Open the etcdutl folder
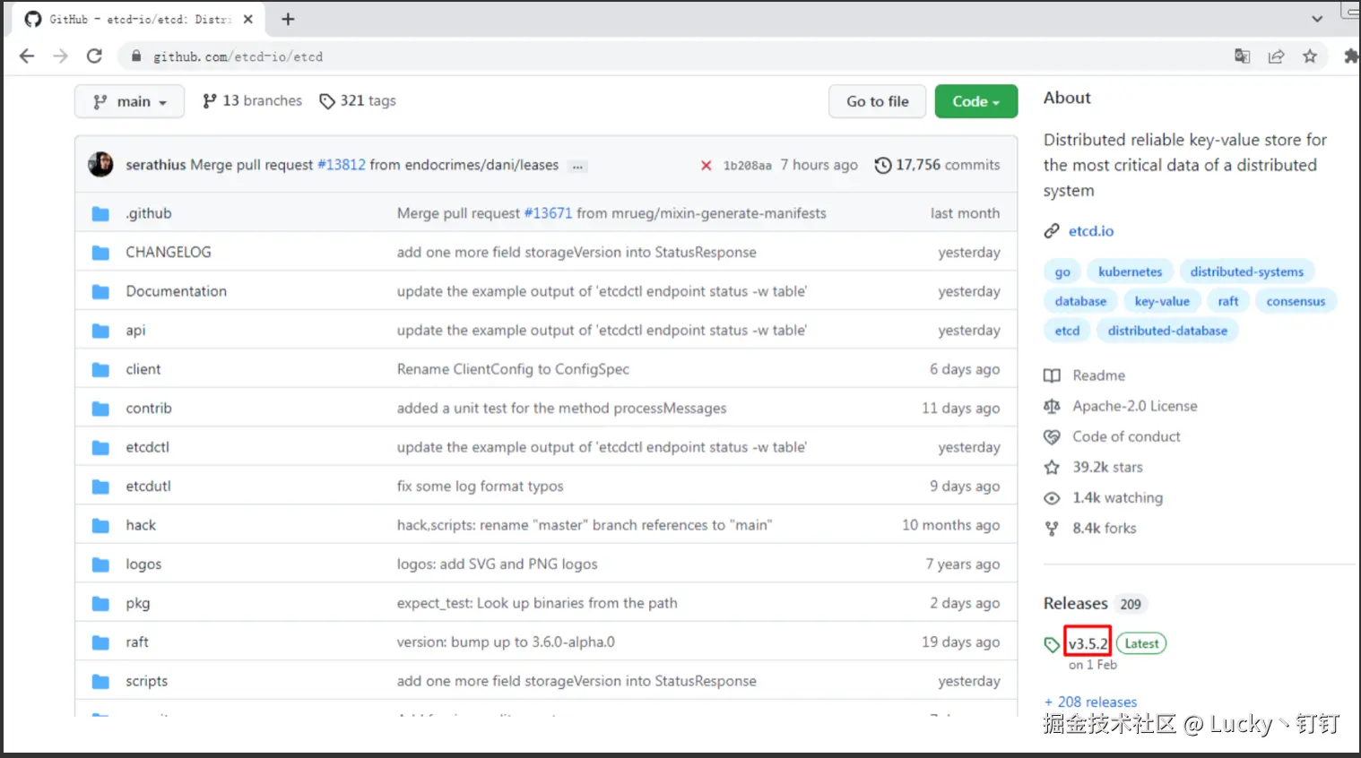 (x=148, y=486)
